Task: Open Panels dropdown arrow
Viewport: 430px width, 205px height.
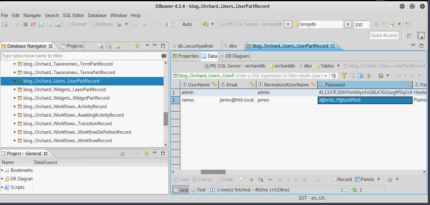Action: [378, 179]
